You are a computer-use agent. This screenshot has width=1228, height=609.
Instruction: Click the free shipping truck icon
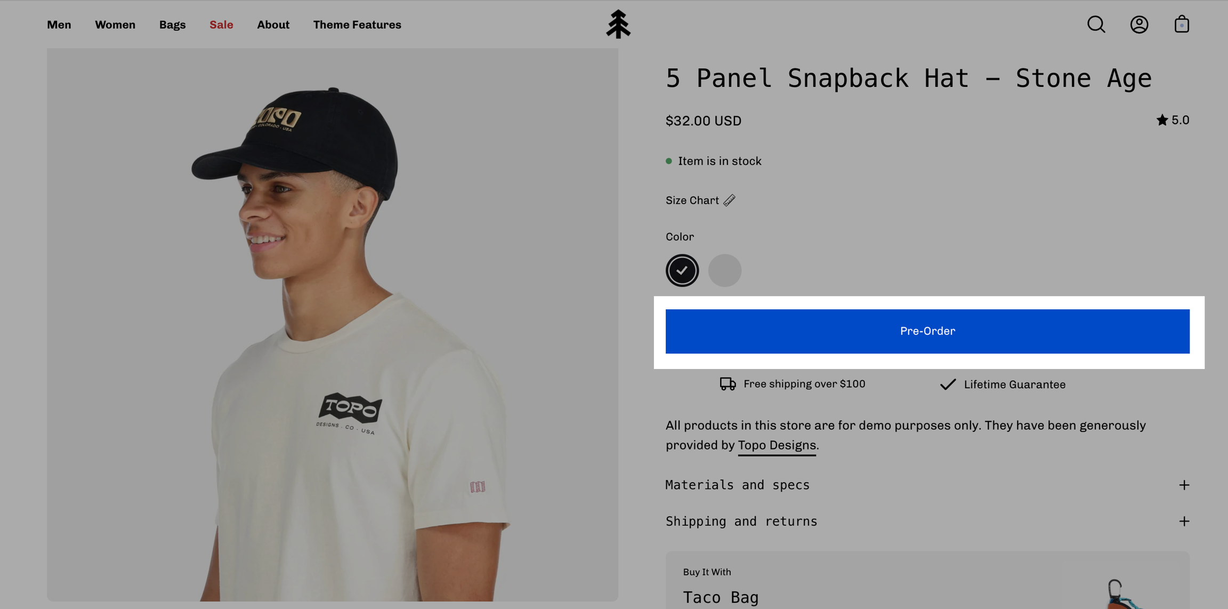[x=728, y=384]
